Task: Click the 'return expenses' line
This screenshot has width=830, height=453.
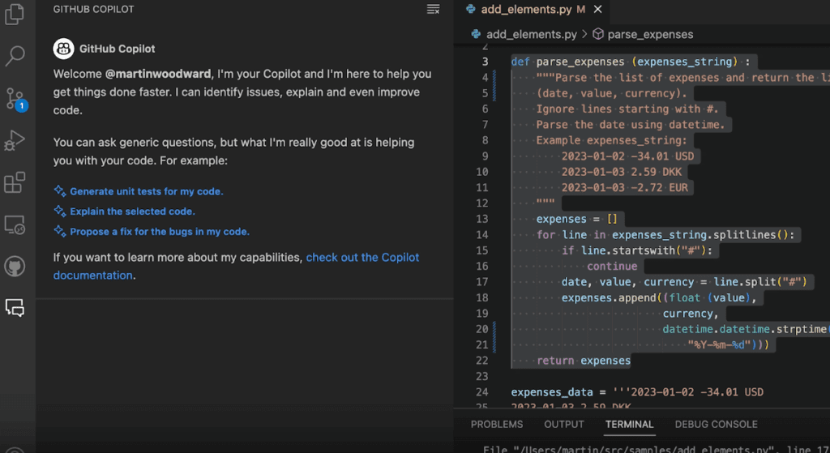Action: click(x=584, y=361)
